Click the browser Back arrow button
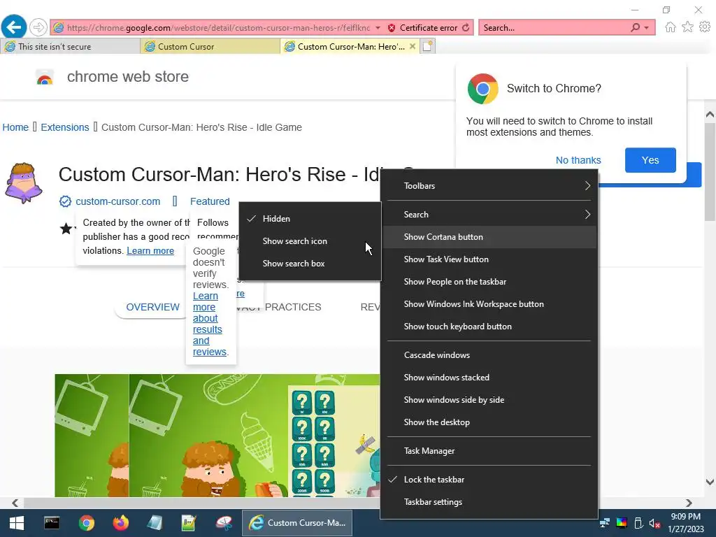The height and width of the screenshot is (537, 716). point(14,27)
